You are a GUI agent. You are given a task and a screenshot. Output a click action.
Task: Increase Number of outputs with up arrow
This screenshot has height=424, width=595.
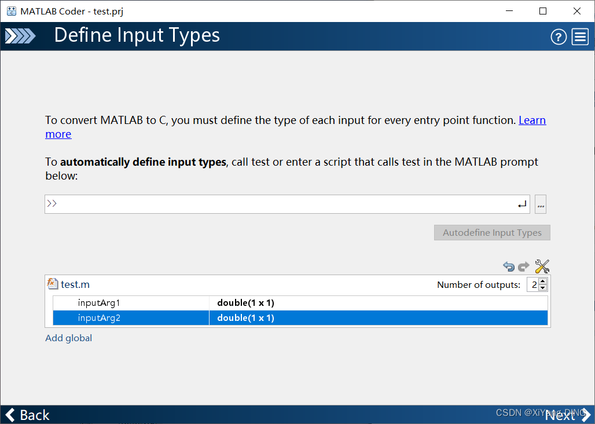pos(542,282)
